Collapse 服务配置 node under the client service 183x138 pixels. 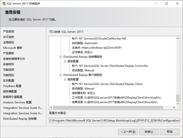(65, 80)
